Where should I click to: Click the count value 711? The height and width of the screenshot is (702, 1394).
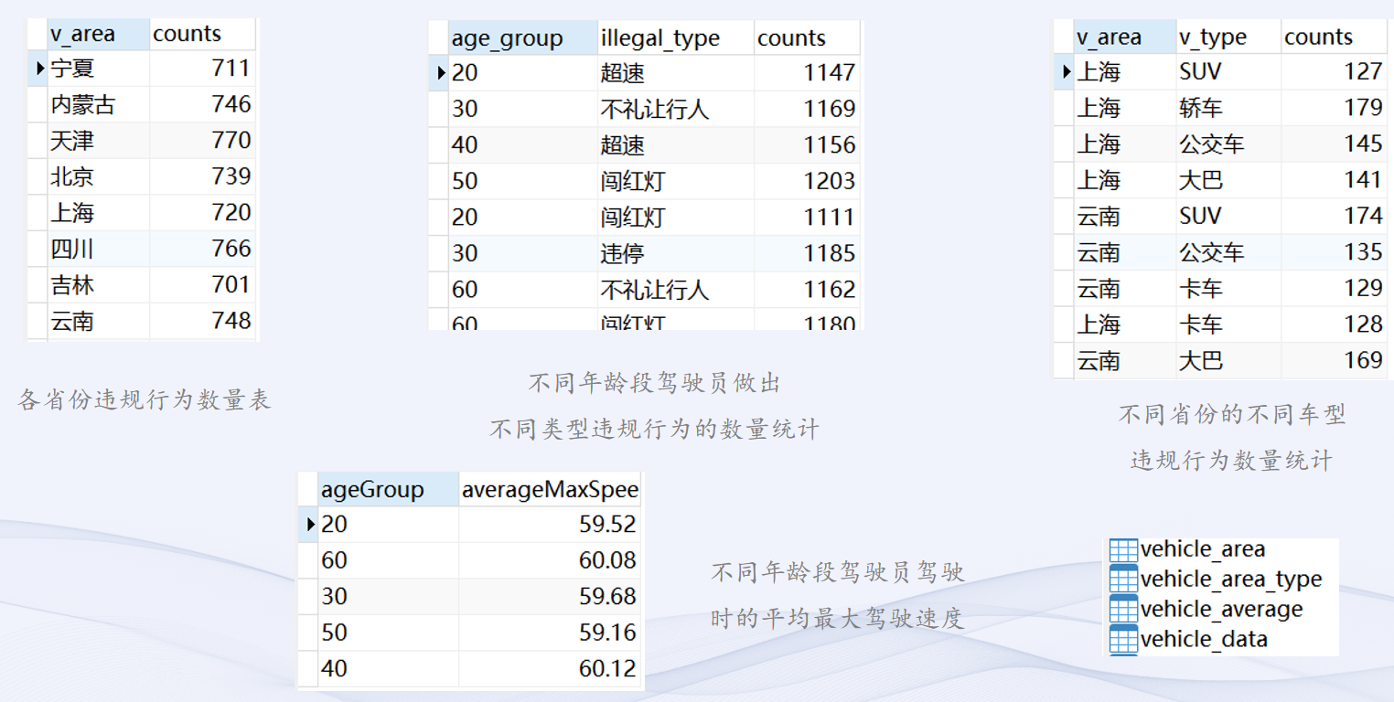click(231, 68)
